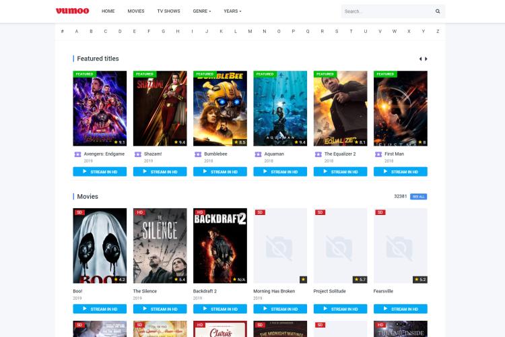Stream The Silence in HD
Screen dimensions: 505x337
160,309
